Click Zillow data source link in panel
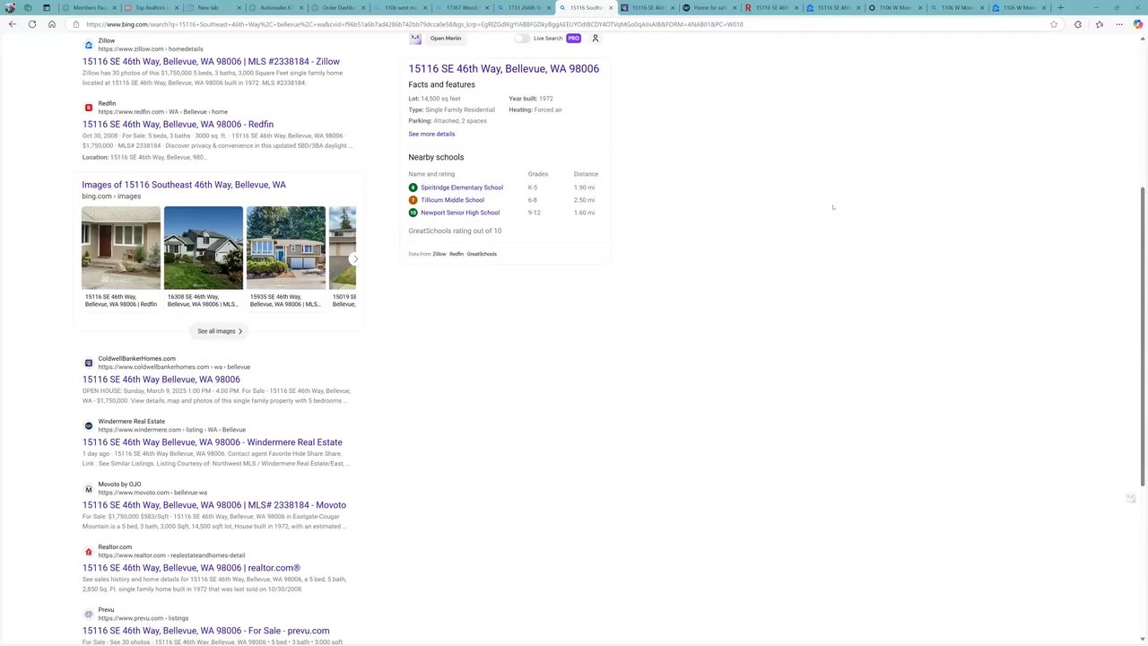The image size is (1148, 646). 439,254
